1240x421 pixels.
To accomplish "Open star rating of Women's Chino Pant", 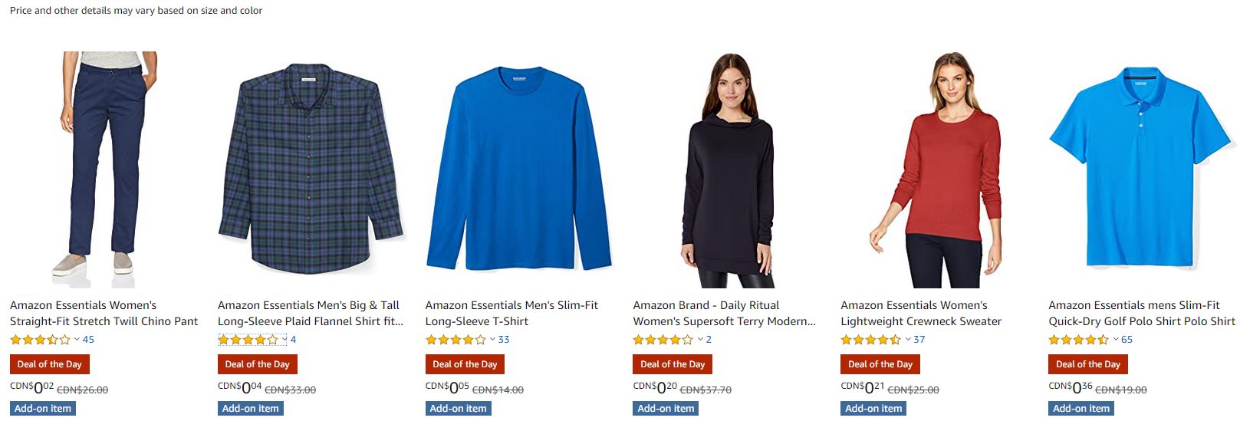I will coord(40,340).
